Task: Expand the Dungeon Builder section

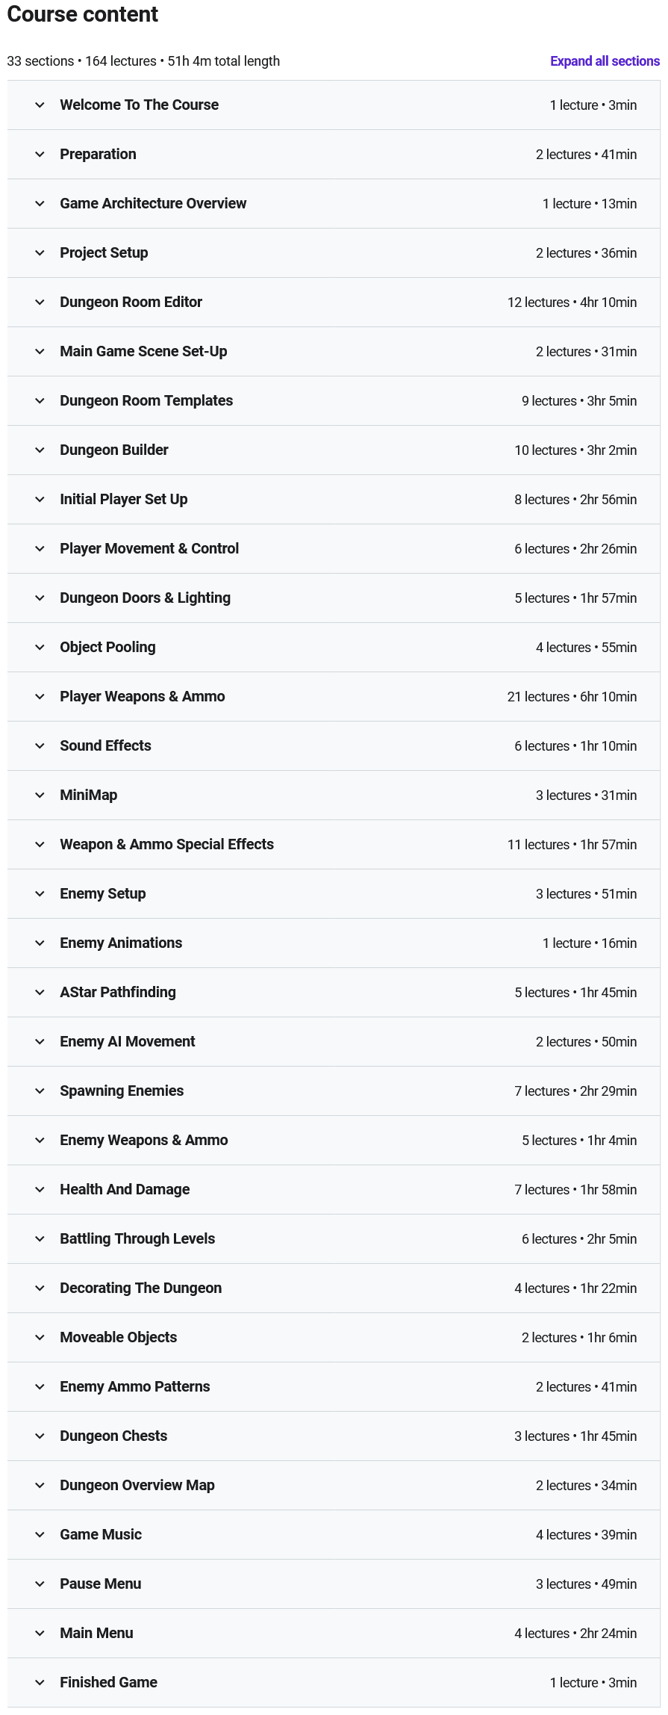Action: tap(334, 450)
